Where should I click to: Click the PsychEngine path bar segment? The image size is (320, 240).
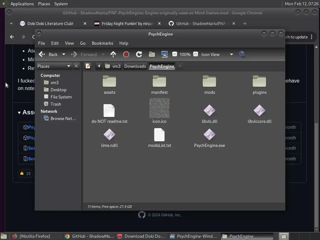(162, 66)
